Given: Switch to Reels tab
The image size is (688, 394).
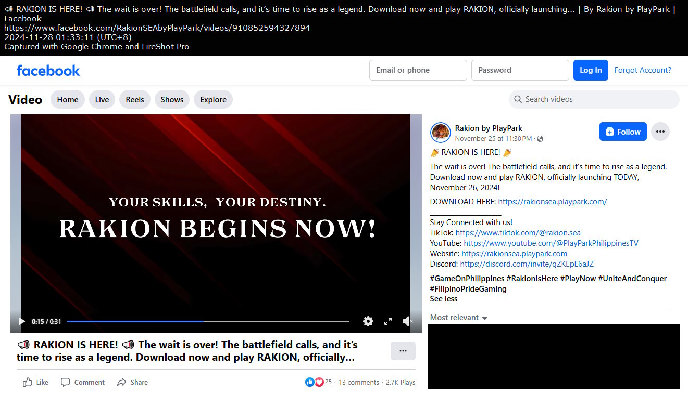Looking at the screenshot, I should [135, 99].
